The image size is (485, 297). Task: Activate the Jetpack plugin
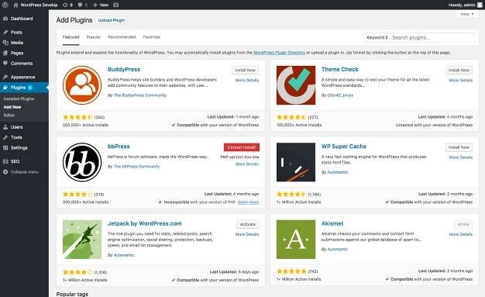point(248,224)
